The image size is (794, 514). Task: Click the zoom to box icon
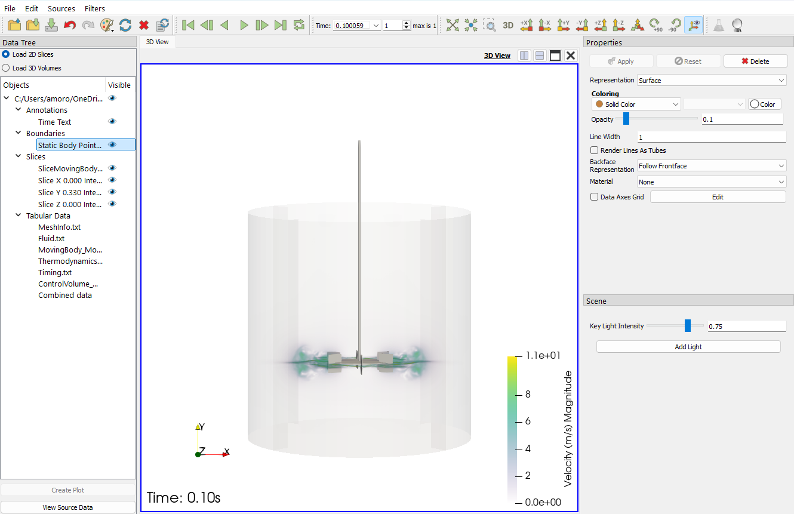489,25
